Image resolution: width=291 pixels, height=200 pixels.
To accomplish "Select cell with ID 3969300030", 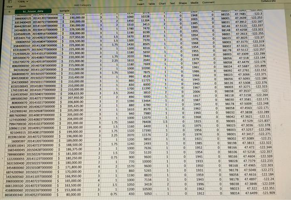I will pos(14,181).
